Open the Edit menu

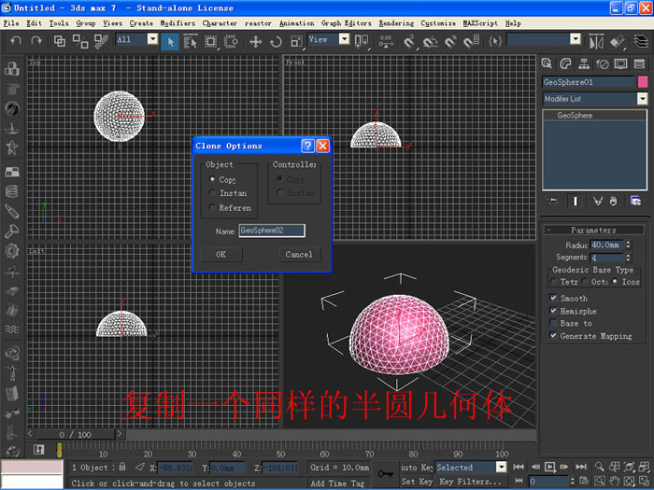click(34, 23)
